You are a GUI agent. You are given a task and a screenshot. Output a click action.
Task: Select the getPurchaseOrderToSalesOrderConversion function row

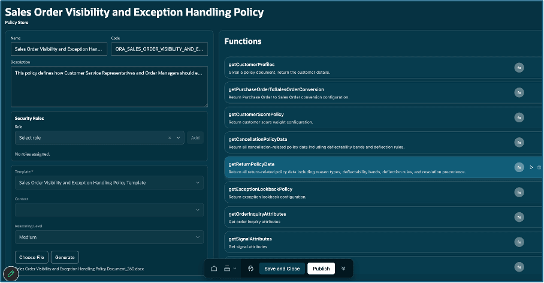tap(383, 93)
